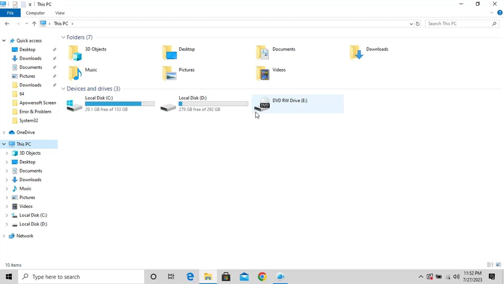
Task: Open Task View from the taskbar
Action: [x=171, y=277]
